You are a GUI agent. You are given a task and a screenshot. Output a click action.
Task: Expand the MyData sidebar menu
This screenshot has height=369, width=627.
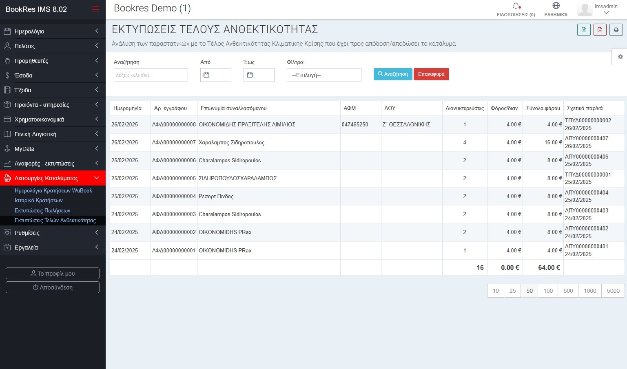(x=53, y=149)
